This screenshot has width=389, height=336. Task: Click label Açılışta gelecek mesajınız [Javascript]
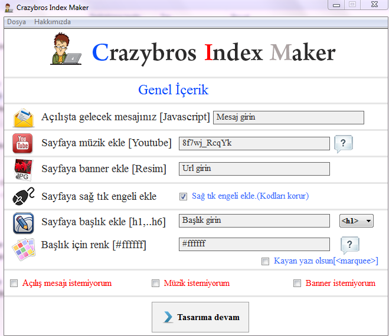tap(126, 117)
